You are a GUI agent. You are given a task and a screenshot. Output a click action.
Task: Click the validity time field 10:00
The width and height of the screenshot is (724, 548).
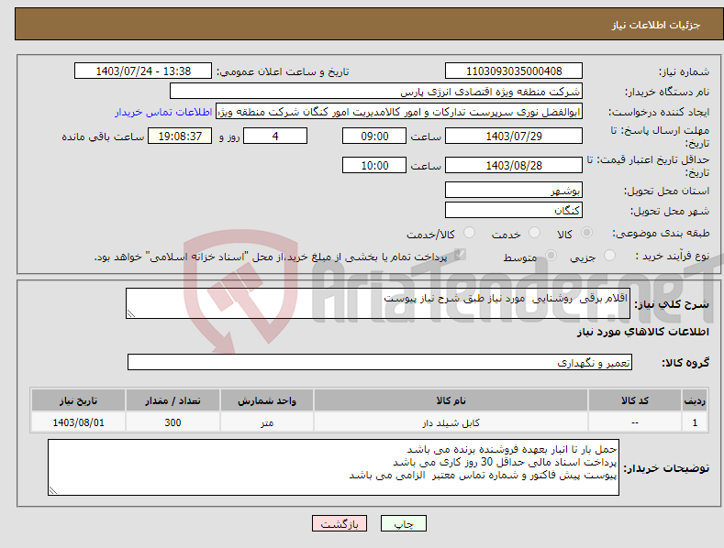click(374, 165)
